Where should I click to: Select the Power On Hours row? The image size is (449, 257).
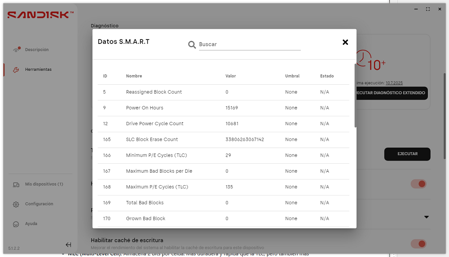point(223,108)
